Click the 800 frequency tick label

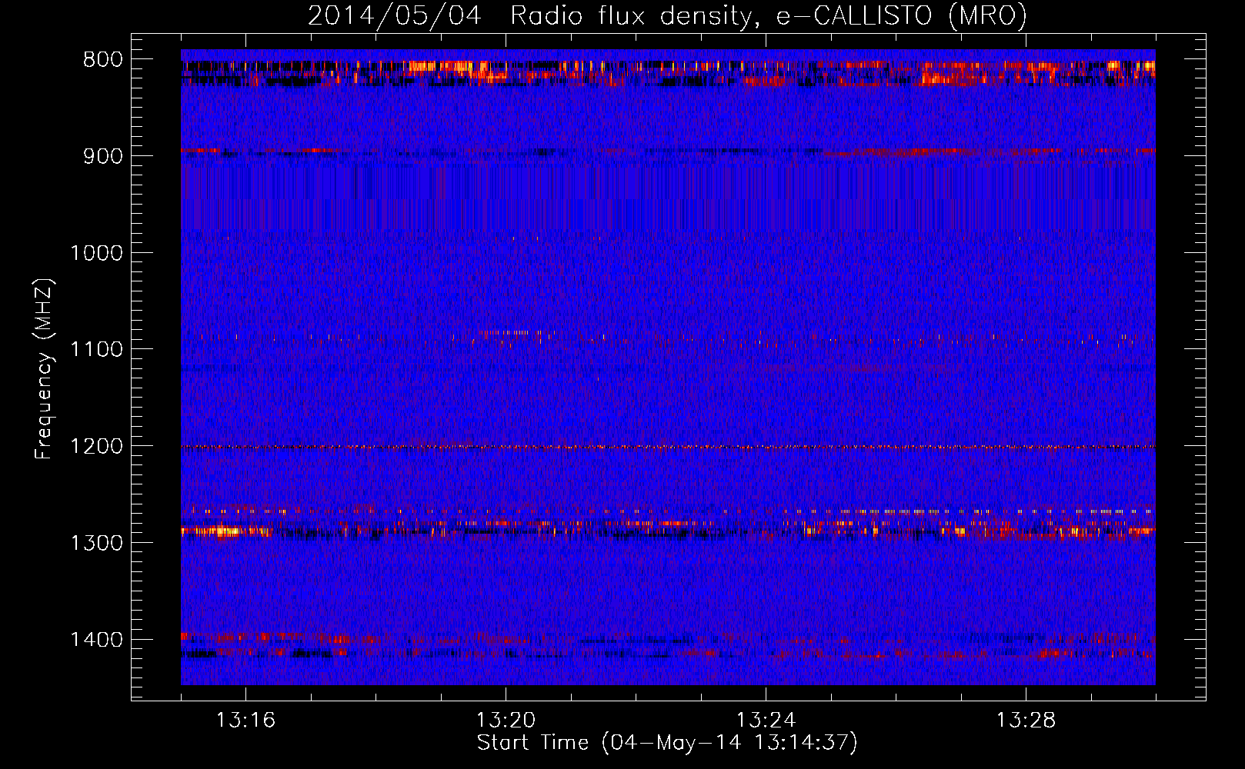click(x=103, y=60)
